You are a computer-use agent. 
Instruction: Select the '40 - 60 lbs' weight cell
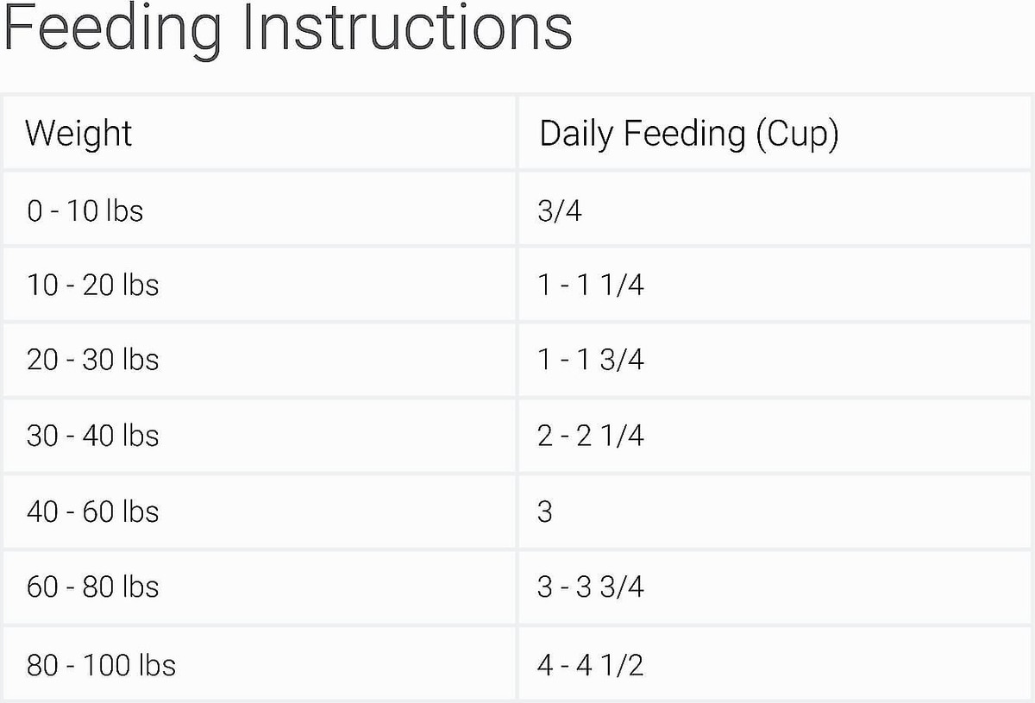(x=92, y=512)
